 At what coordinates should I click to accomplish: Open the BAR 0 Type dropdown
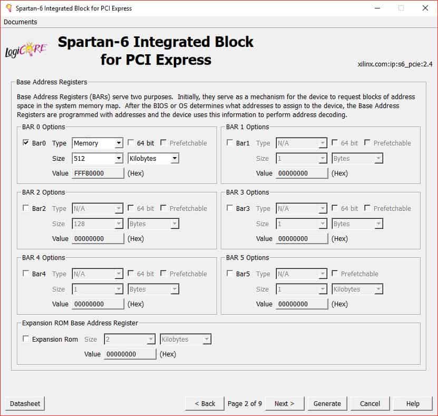97,143
